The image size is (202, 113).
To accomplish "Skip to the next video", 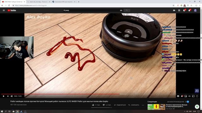I will 8,96.
